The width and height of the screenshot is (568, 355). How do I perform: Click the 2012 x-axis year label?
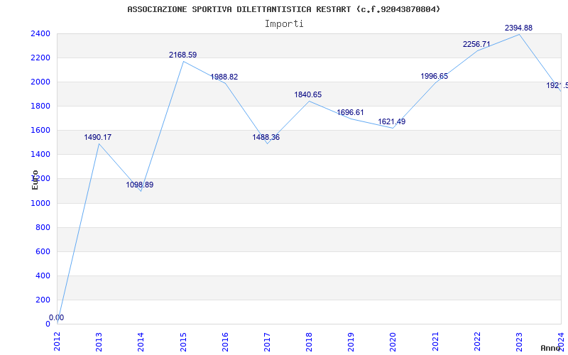[58, 342]
